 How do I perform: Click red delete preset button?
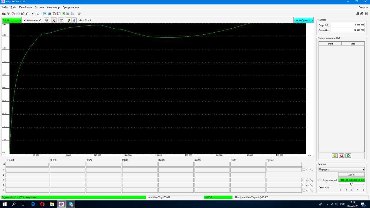coord(341,155)
